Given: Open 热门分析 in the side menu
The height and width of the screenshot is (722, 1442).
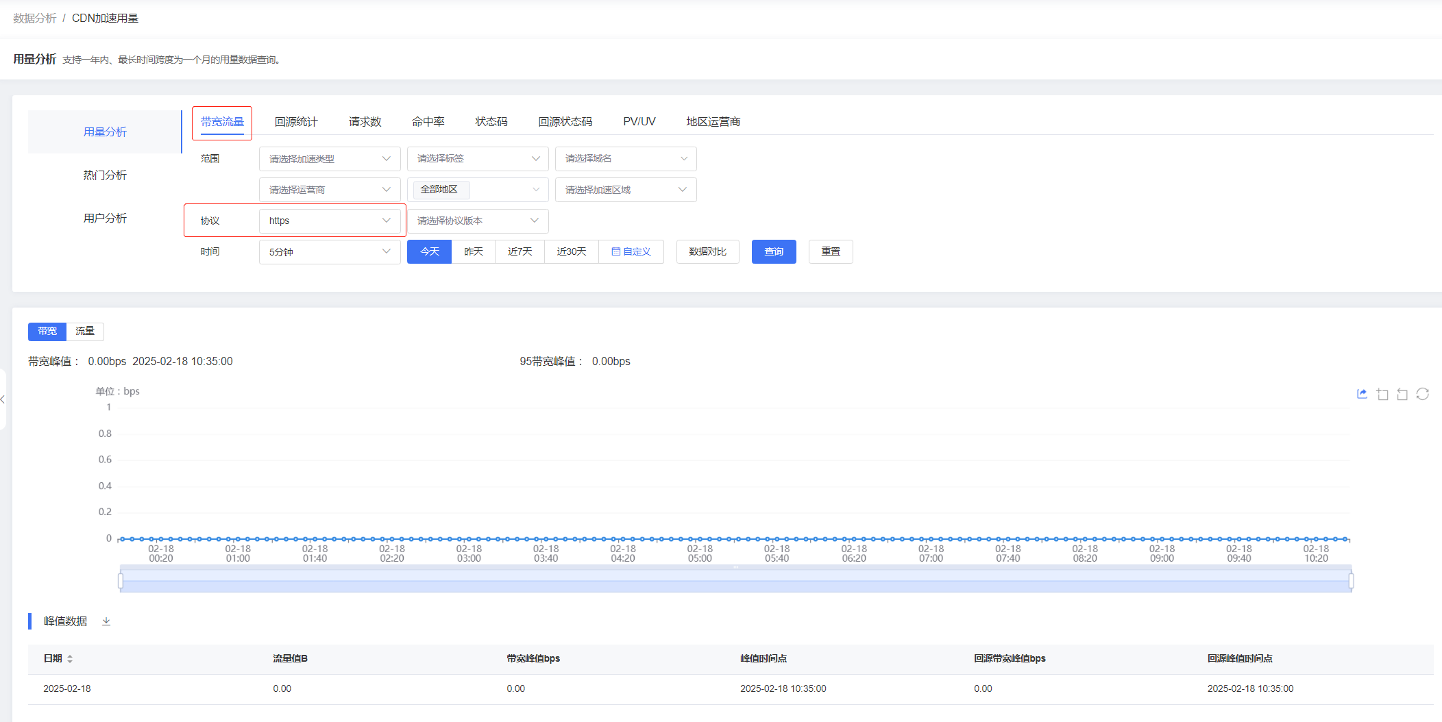Looking at the screenshot, I should point(105,175).
